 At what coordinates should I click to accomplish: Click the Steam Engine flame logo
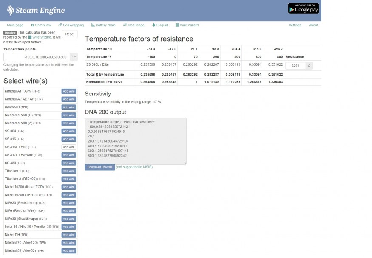point(11,10)
